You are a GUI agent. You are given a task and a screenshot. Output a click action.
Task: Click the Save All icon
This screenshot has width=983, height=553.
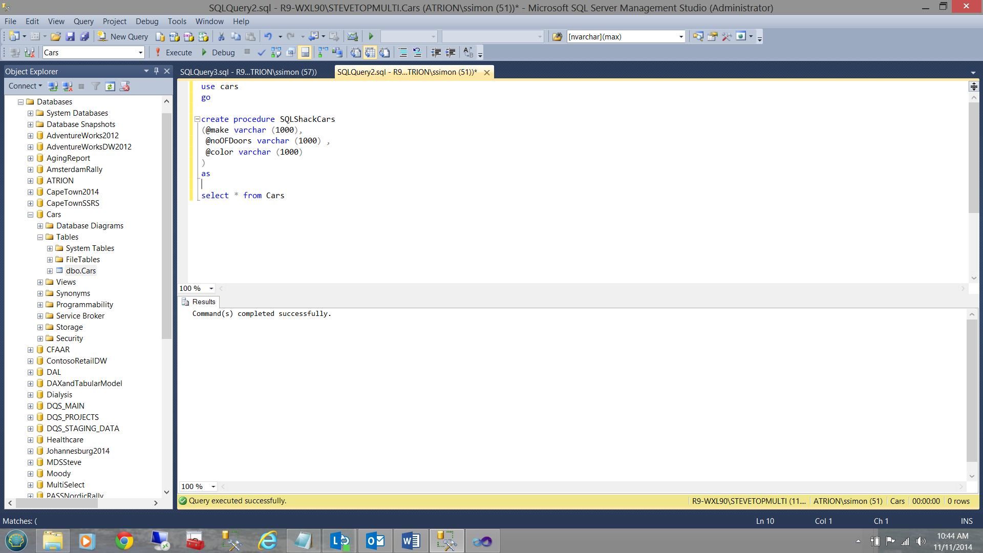coord(84,37)
